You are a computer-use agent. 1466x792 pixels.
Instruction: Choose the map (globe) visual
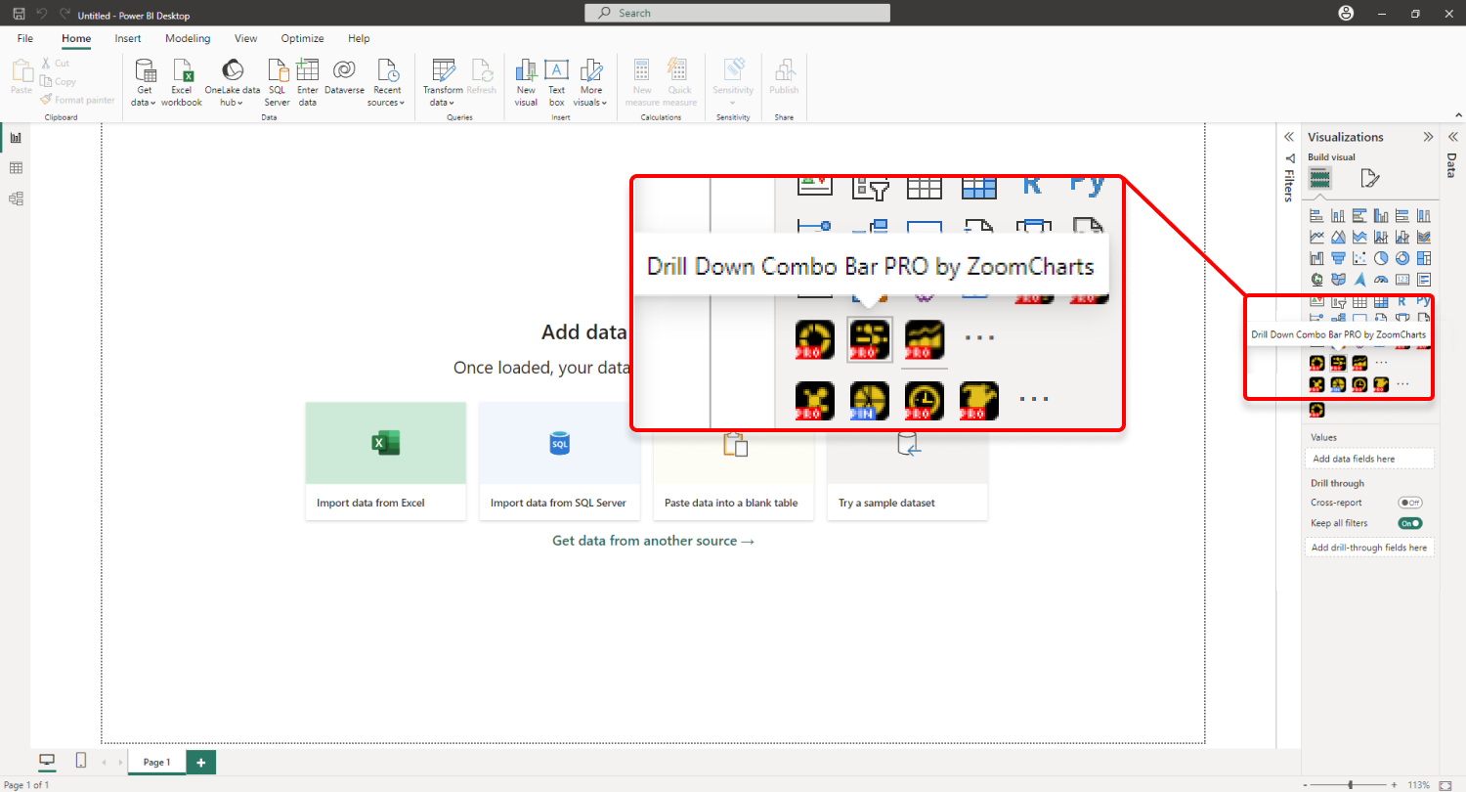pos(1316,280)
